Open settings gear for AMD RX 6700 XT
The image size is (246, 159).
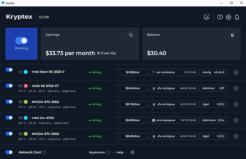pyautogui.click(x=236, y=88)
